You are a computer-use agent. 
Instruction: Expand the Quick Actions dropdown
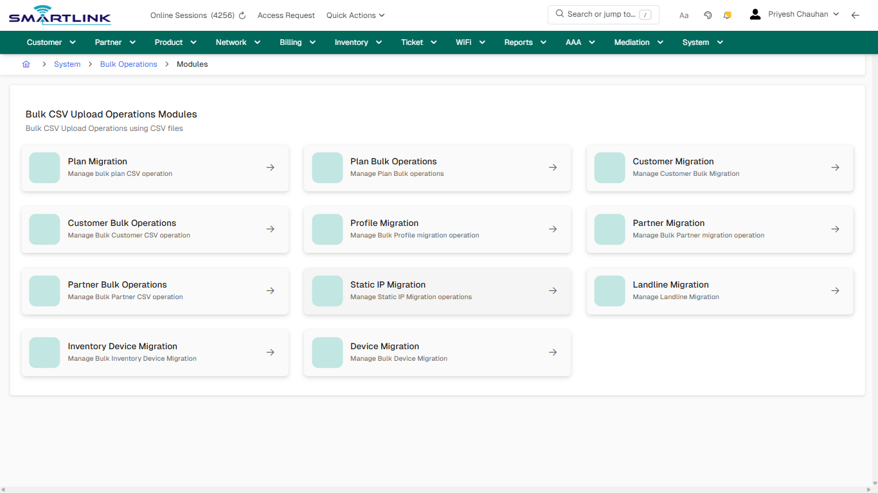[355, 15]
